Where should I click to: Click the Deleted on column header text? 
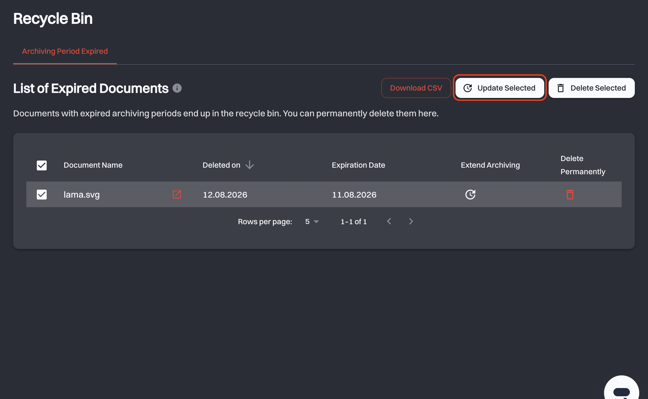click(221, 165)
